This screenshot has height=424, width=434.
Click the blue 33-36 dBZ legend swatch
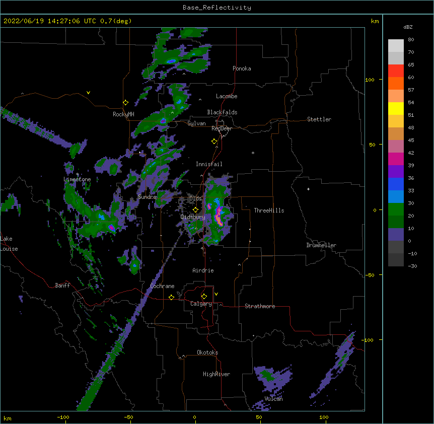point(396,184)
